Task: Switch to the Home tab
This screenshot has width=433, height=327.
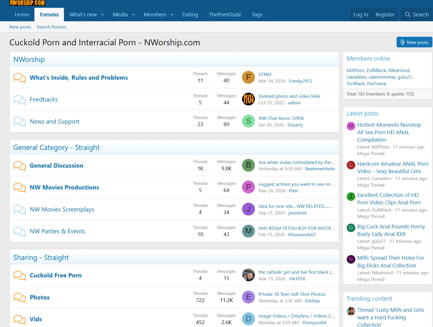Action: (22, 15)
